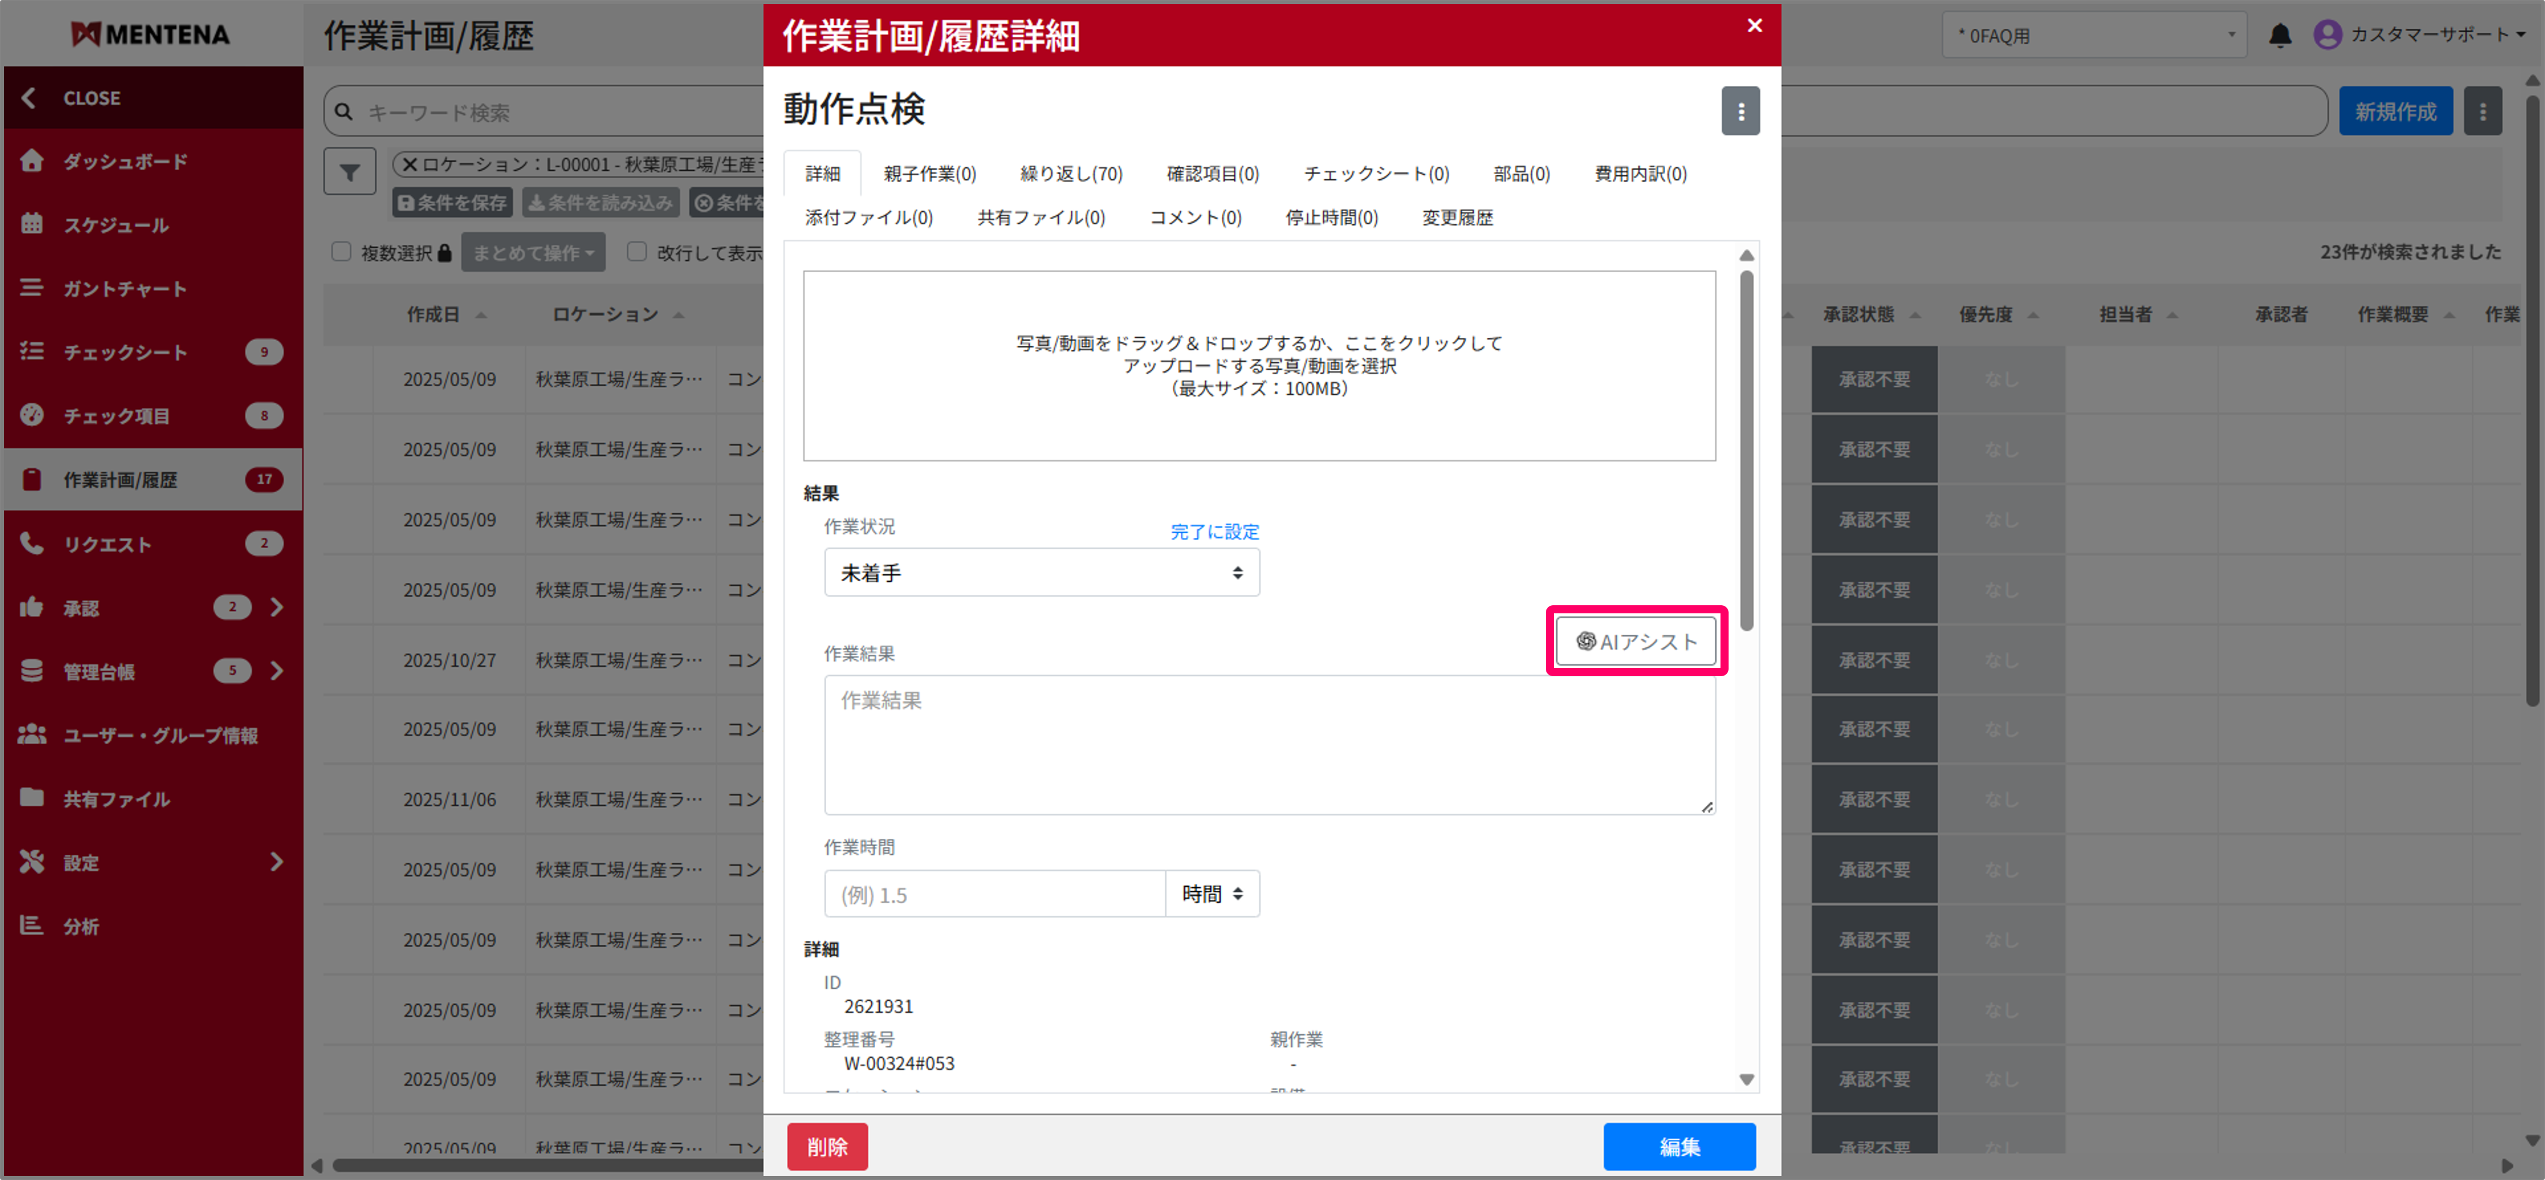Open the notification bell

(2280, 35)
